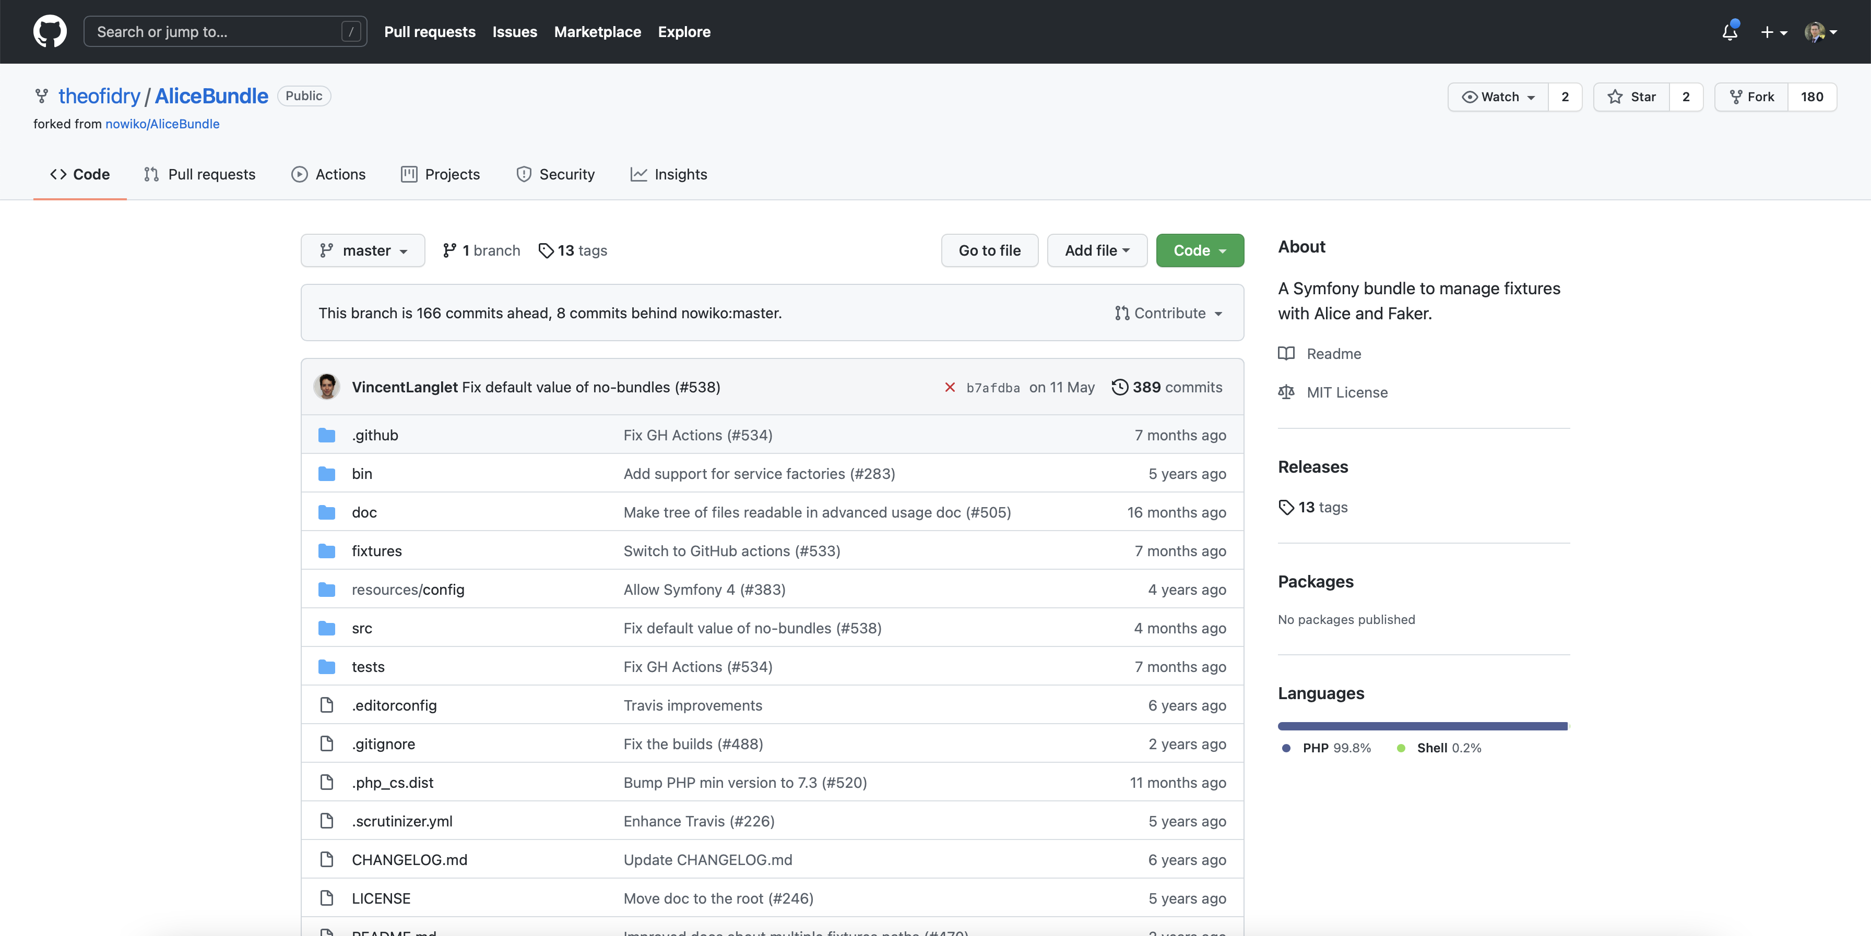
Task: Click the MIT License scale icon
Action: coord(1286,392)
